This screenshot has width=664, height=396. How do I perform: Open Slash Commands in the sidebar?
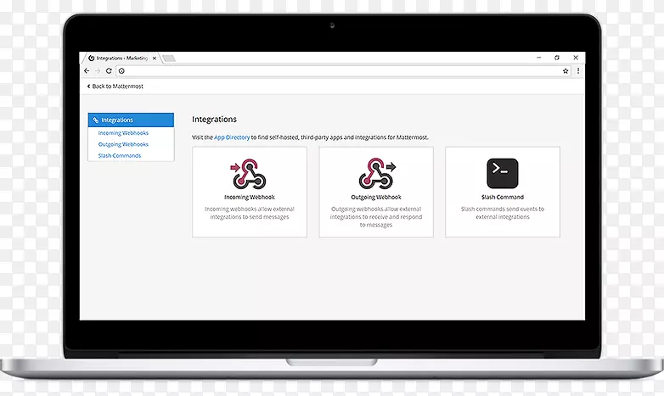click(x=120, y=156)
